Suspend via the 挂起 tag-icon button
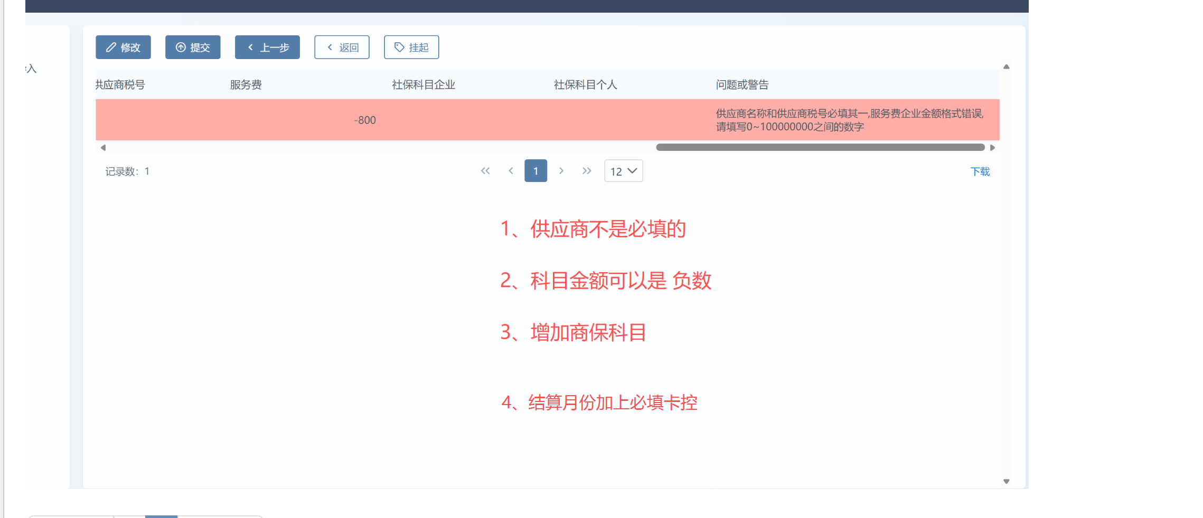This screenshot has width=1203, height=518. [x=411, y=47]
